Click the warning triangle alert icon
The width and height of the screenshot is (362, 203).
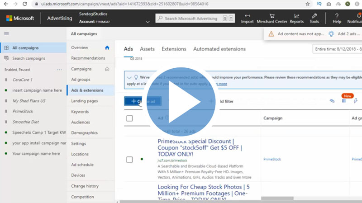(x=271, y=34)
